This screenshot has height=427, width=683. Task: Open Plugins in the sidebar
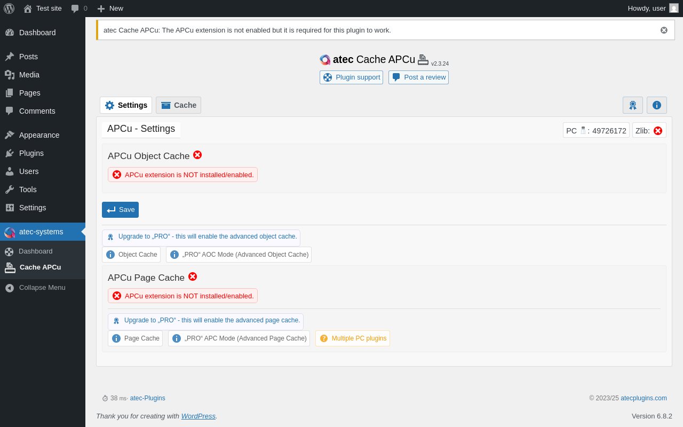pos(43,153)
